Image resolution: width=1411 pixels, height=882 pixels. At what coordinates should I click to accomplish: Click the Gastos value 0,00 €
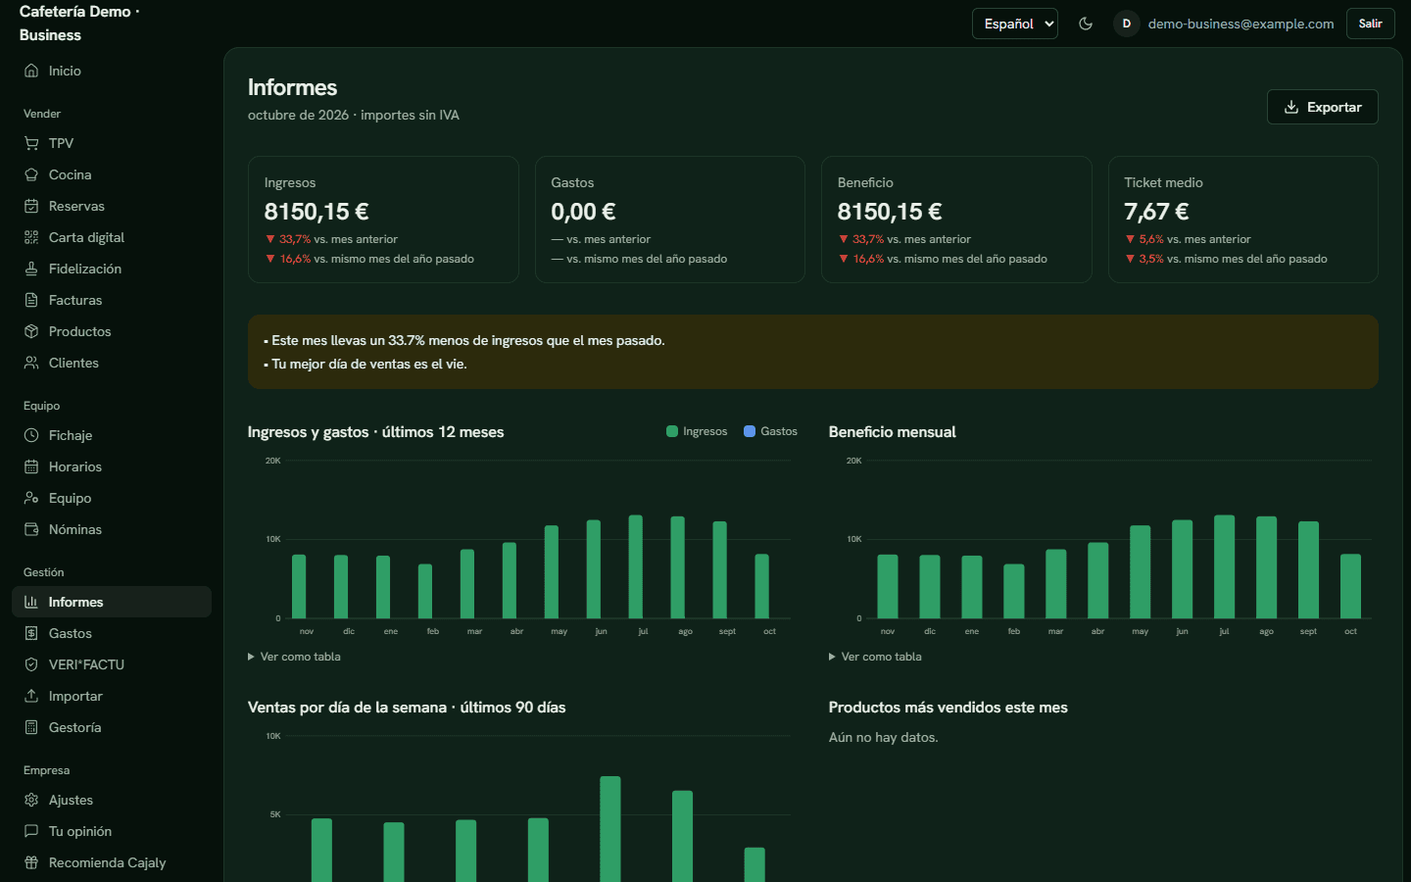point(583,212)
